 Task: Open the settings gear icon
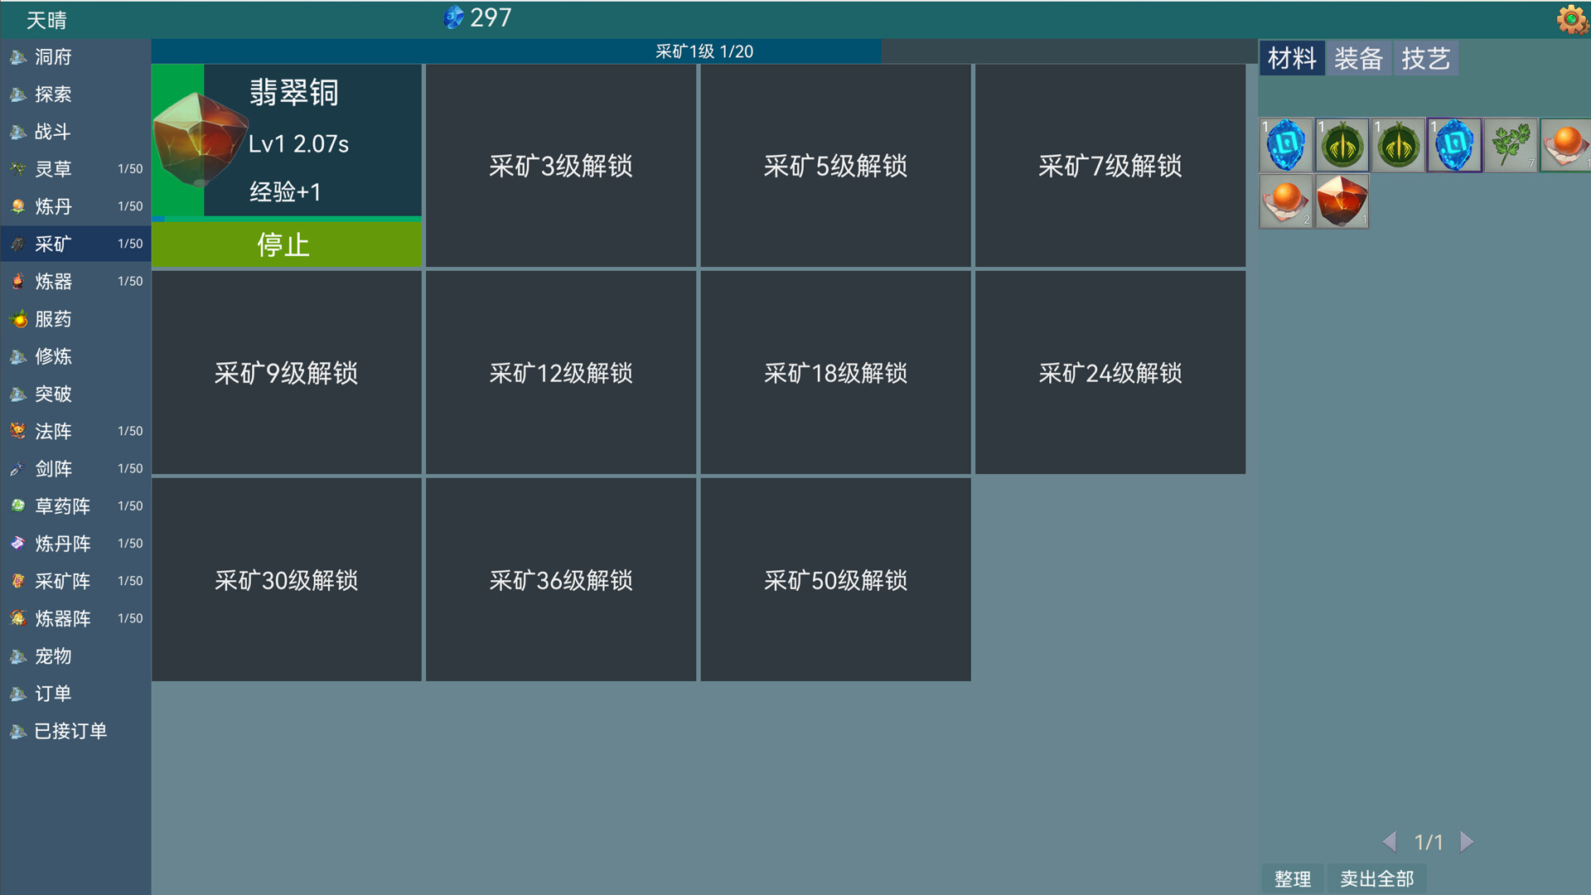tap(1571, 19)
